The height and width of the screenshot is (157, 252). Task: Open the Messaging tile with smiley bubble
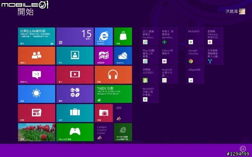pyautogui.click(x=37, y=75)
